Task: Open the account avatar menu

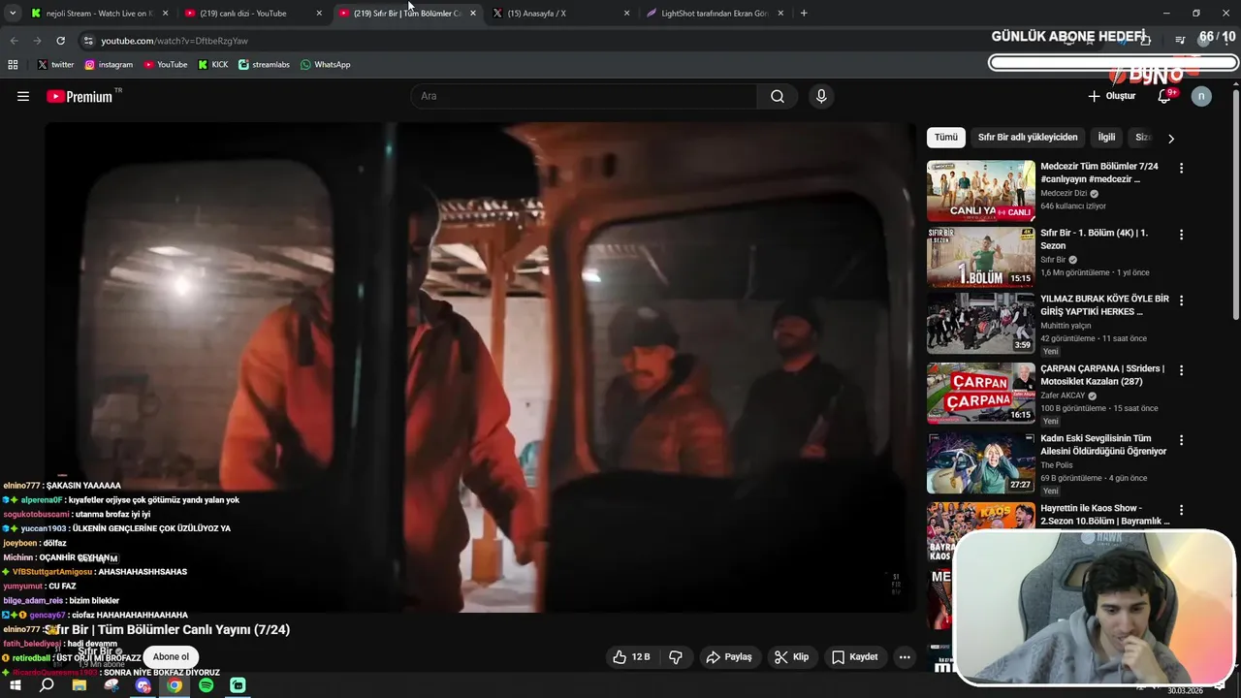Action: click(x=1201, y=96)
